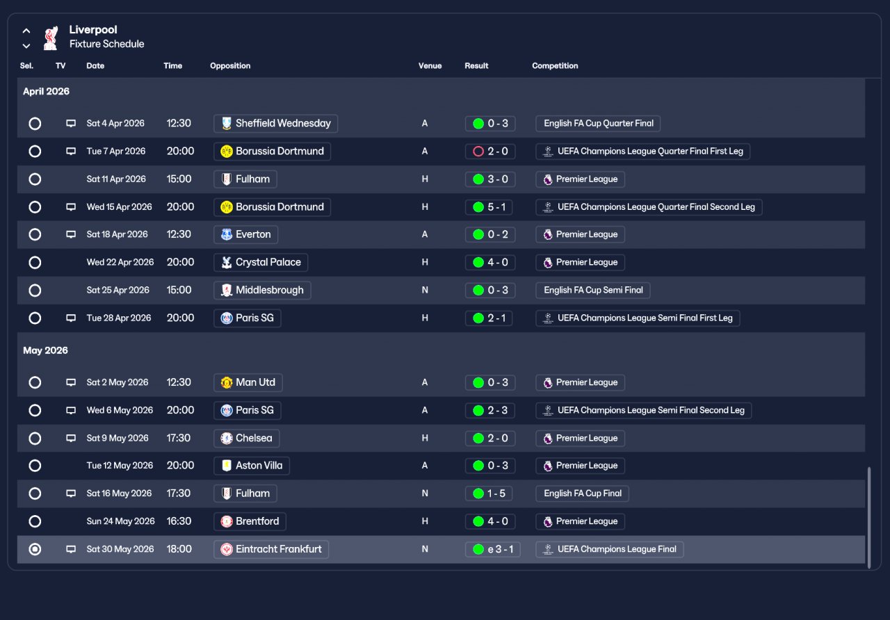Click Sheffield Wednesday club badge

227,124
